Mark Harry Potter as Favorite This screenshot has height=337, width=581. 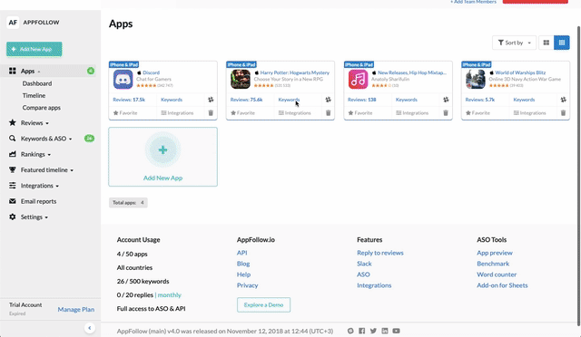click(242, 113)
